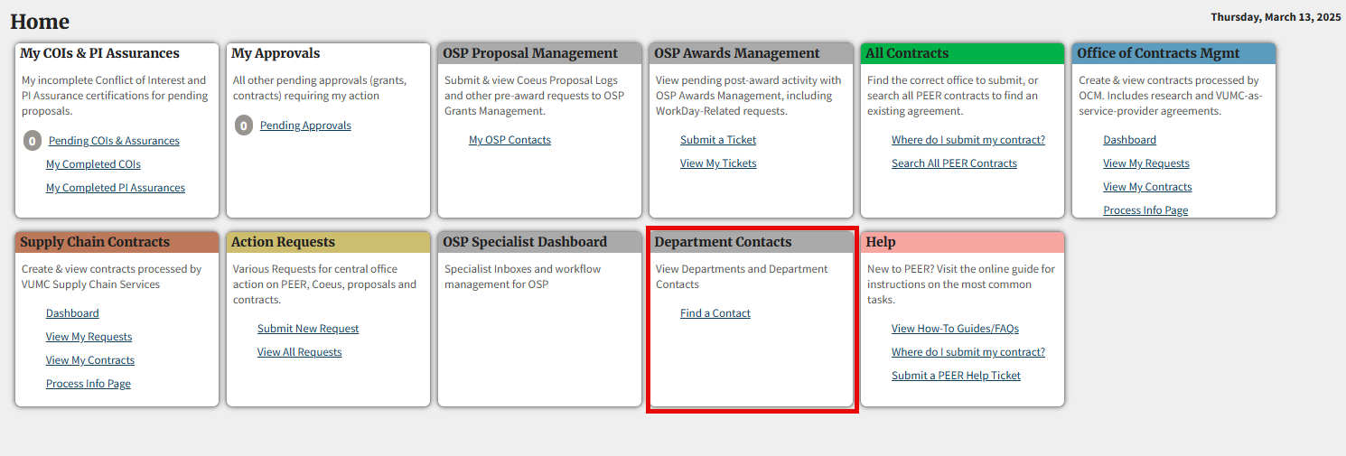This screenshot has height=456, width=1346.
Task: Click the date Thursday, March 13, 2025
Action: pos(1276,17)
